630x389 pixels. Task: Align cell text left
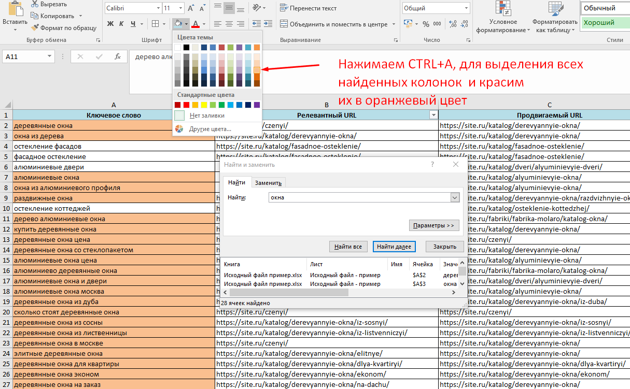(218, 24)
